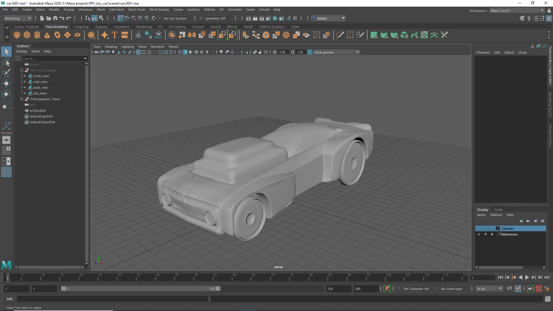Click the playback range slider bar
Image resolution: width=553 pixels, height=311 pixels.
click(x=140, y=289)
